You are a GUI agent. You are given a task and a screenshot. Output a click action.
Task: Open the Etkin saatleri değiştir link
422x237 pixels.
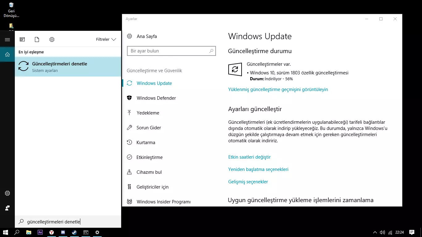tap(249, 157)
